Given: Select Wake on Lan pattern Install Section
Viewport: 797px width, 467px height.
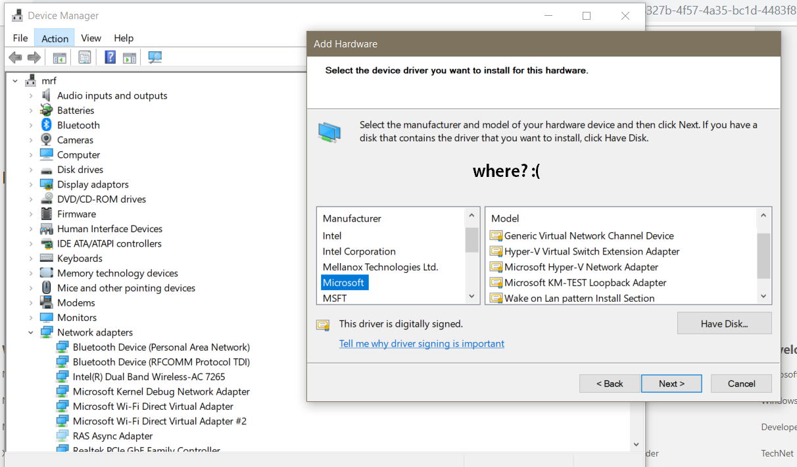Looking at the screenshot, I should [579, 298].
